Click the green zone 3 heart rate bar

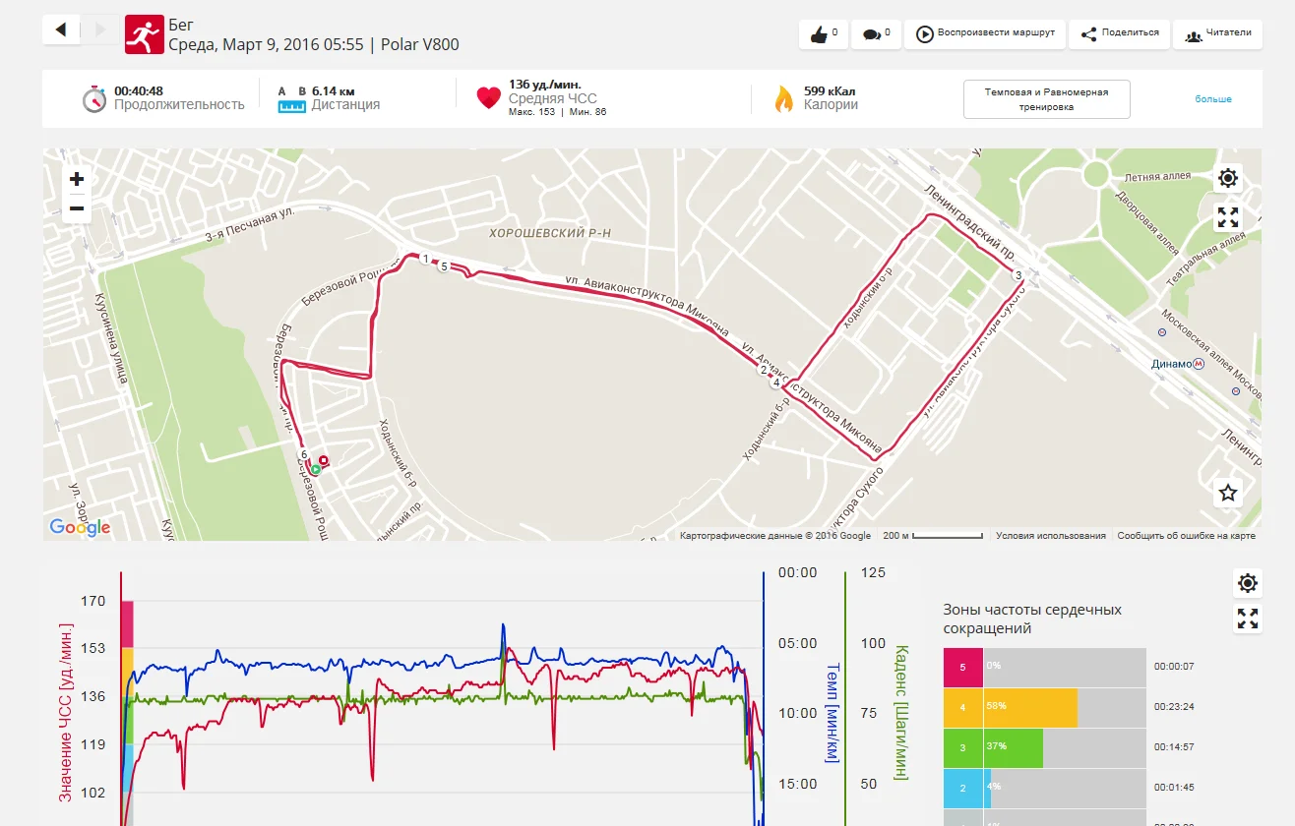pyautogui.click(x=1013, y=747)
